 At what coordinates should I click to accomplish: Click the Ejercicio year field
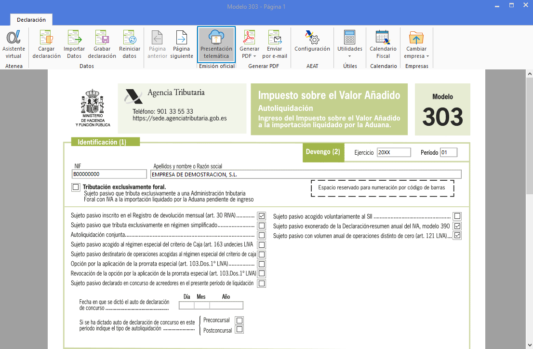[x=394, y=152]
